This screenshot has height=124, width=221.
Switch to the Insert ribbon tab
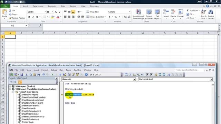tap(25, 6)
